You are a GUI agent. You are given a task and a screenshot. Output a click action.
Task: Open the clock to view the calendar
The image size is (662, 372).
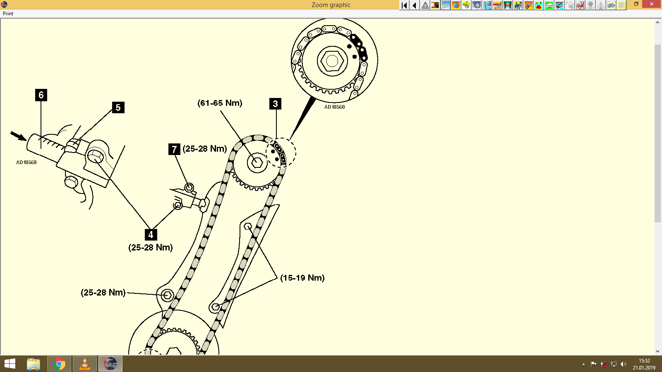coord(641,364)
